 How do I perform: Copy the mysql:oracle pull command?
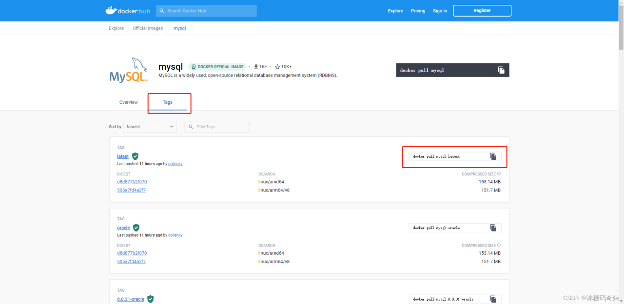(x=493, y=228)
